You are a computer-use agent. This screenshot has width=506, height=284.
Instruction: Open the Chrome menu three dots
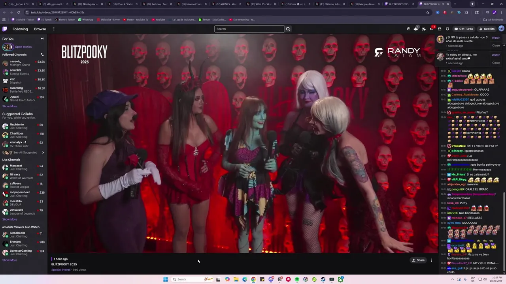(x=501, y=12)
